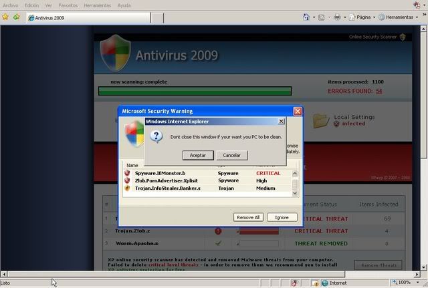Screen dimensions: 428x288
Task: Select the Trojan.InfoStealer.Banker.s row
Action: 207,188
